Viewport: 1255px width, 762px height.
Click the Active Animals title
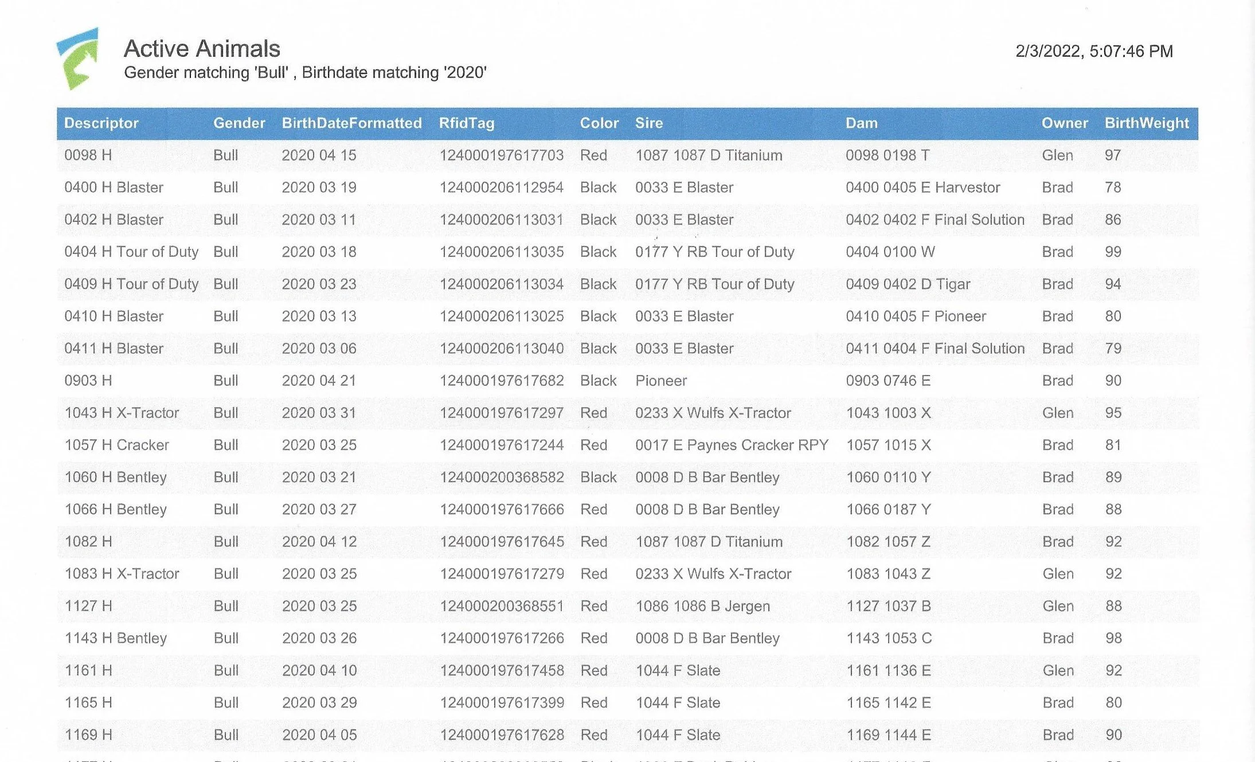[202, 49]
